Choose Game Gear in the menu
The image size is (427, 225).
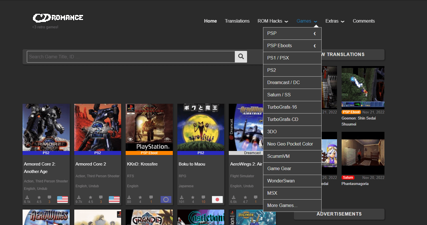pyautogui.click(x=292, y=168)
